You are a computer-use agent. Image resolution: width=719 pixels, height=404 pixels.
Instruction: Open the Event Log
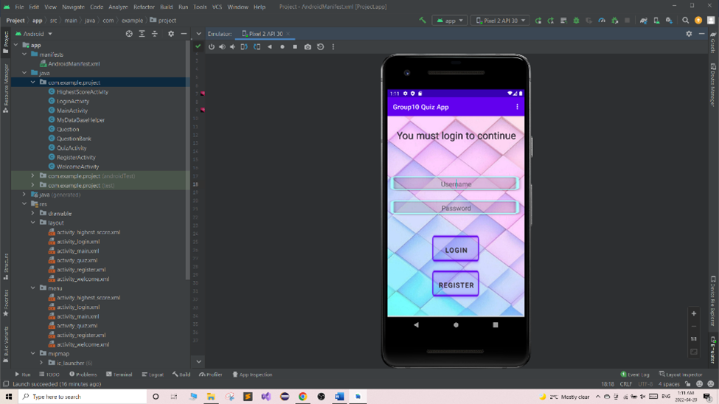click(x=635, y=375)
